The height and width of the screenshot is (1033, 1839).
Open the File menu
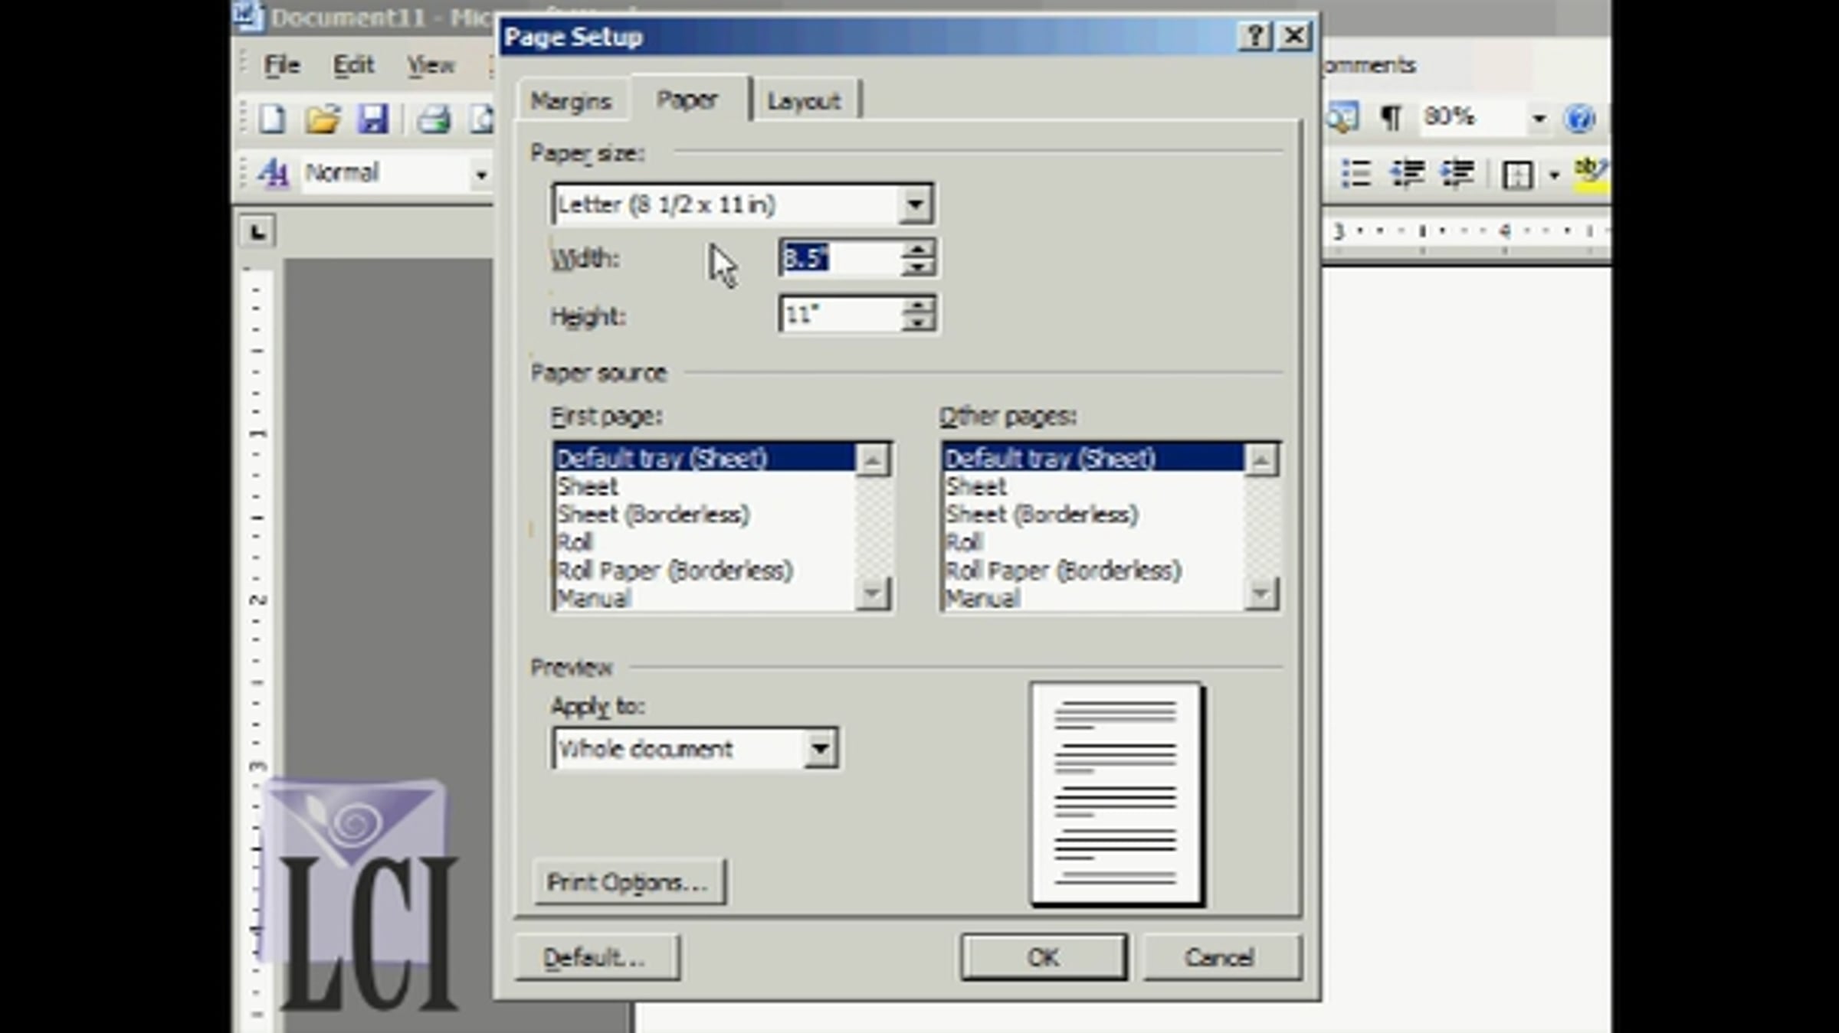click(281, 66)
